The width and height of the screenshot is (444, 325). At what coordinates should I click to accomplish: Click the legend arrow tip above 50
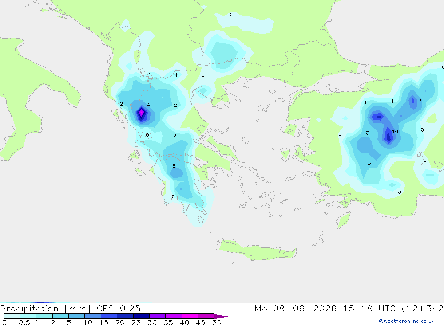(x=222, y=317)
